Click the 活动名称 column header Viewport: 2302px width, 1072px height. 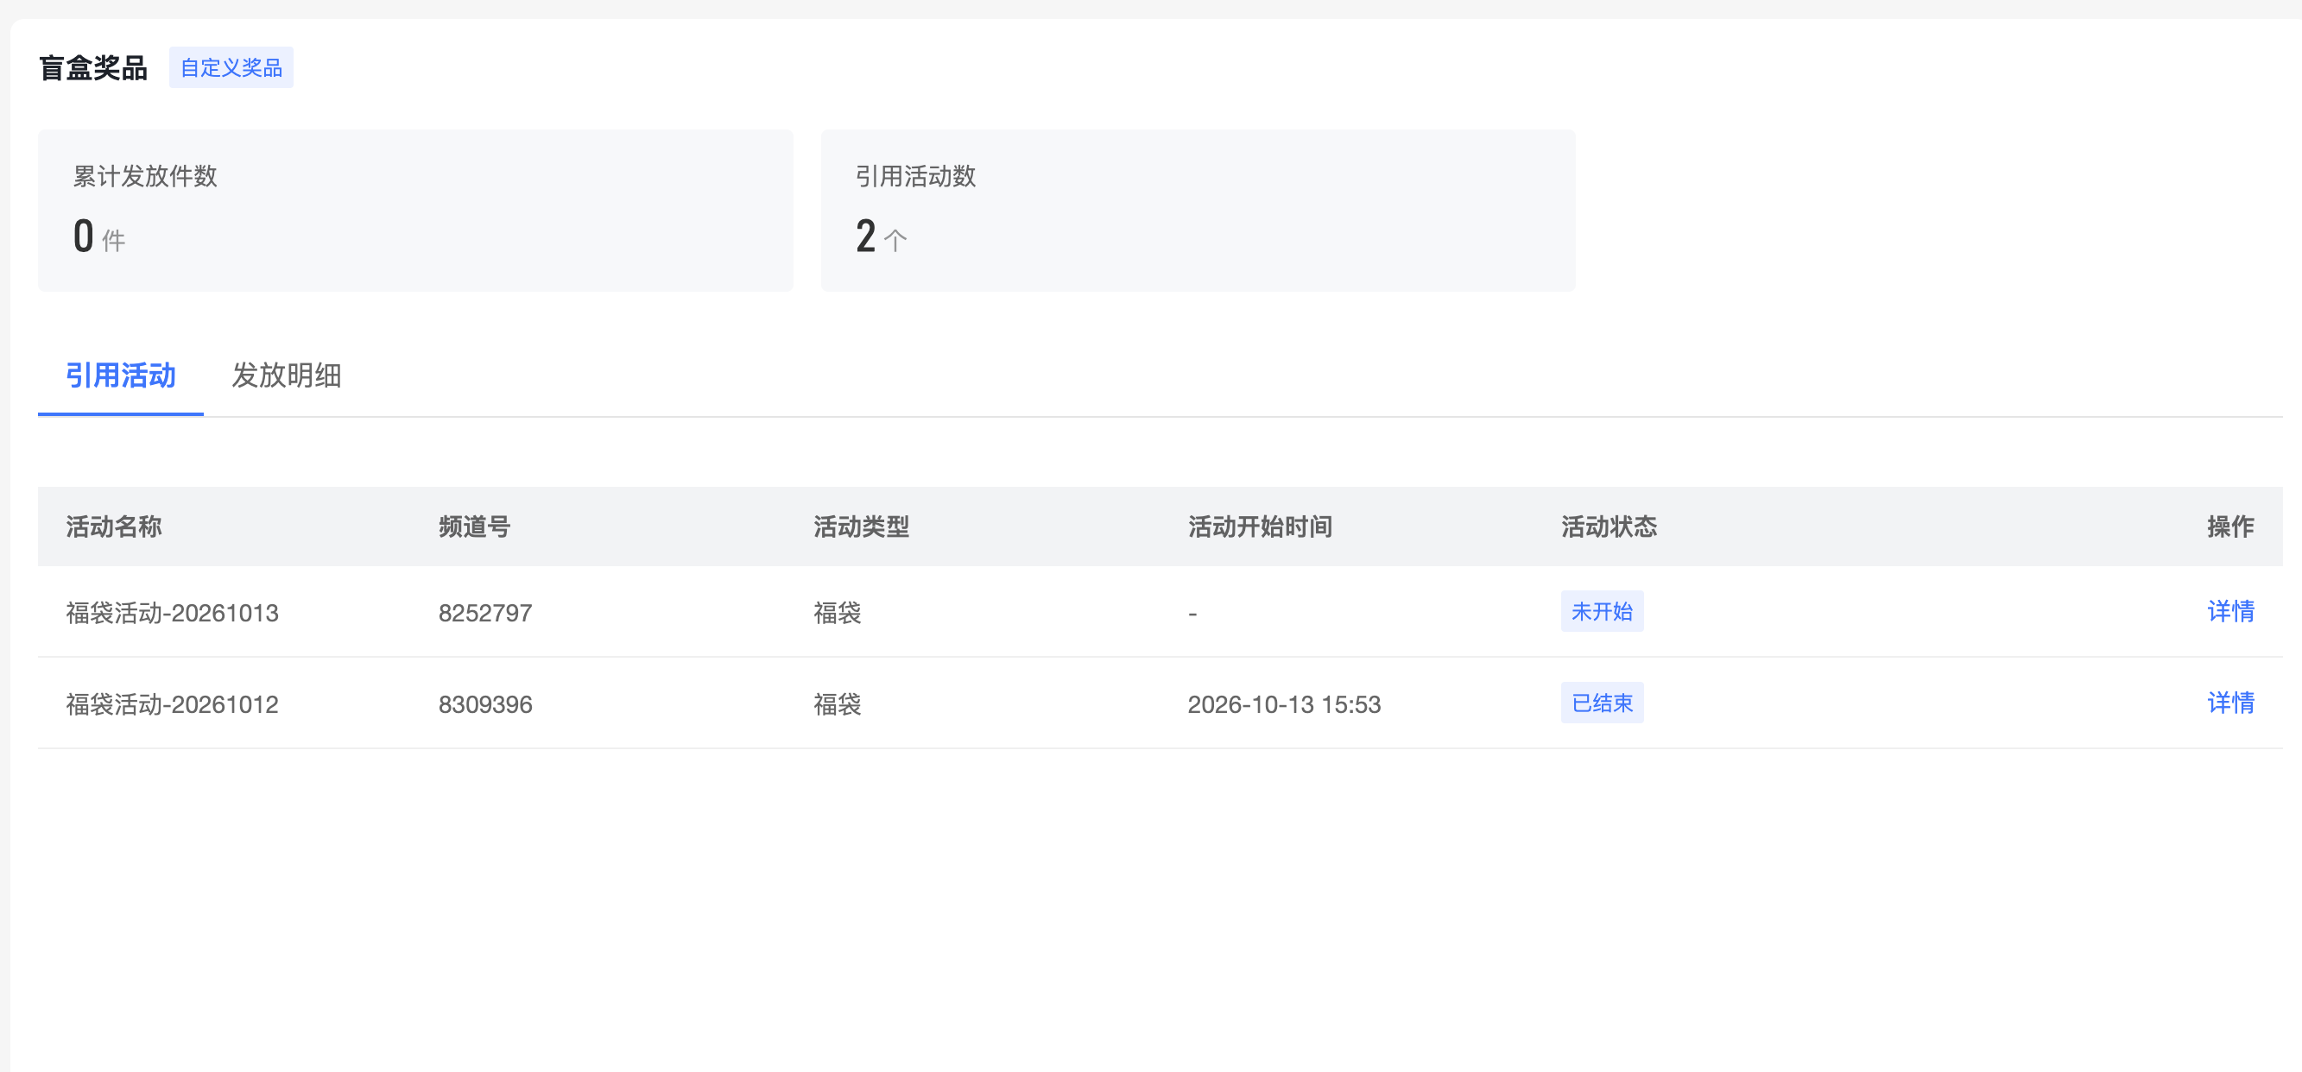coord(113,527)
